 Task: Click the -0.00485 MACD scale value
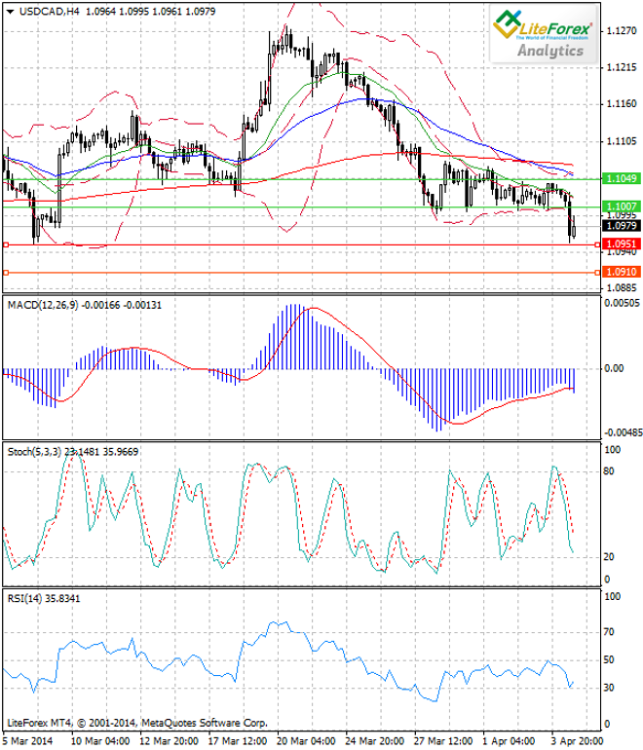click(x=623, y=432)
